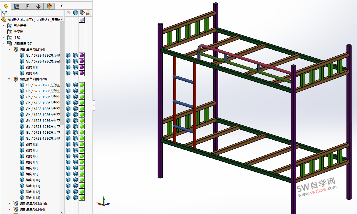Click the hide/show eye-slash column header icon

(68, 12)
